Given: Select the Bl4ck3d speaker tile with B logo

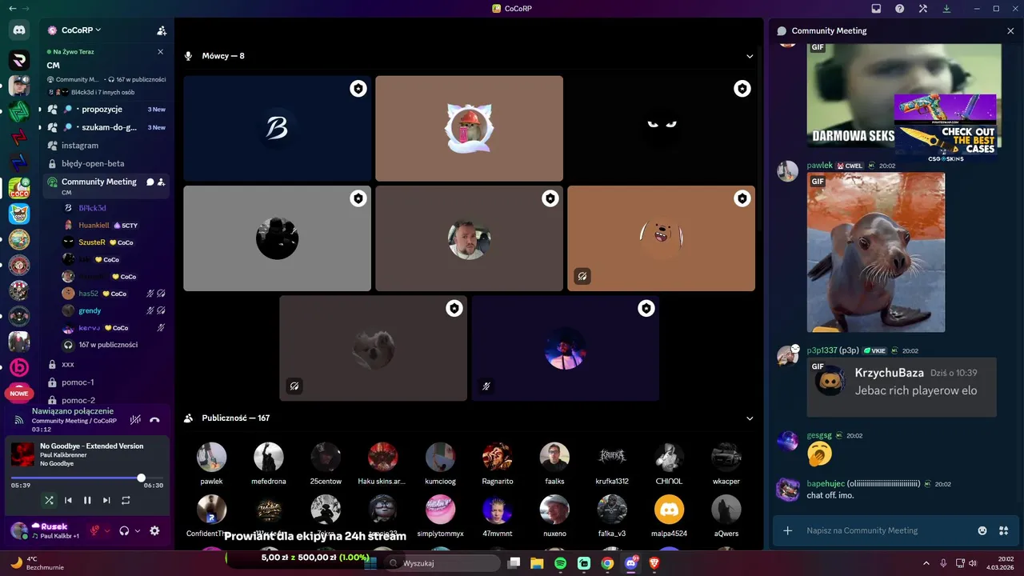Looking at the screenshot, I should [x=277, y=129].
